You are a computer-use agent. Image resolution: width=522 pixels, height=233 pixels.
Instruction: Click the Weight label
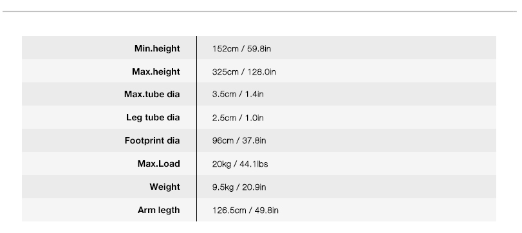point(165,187)
